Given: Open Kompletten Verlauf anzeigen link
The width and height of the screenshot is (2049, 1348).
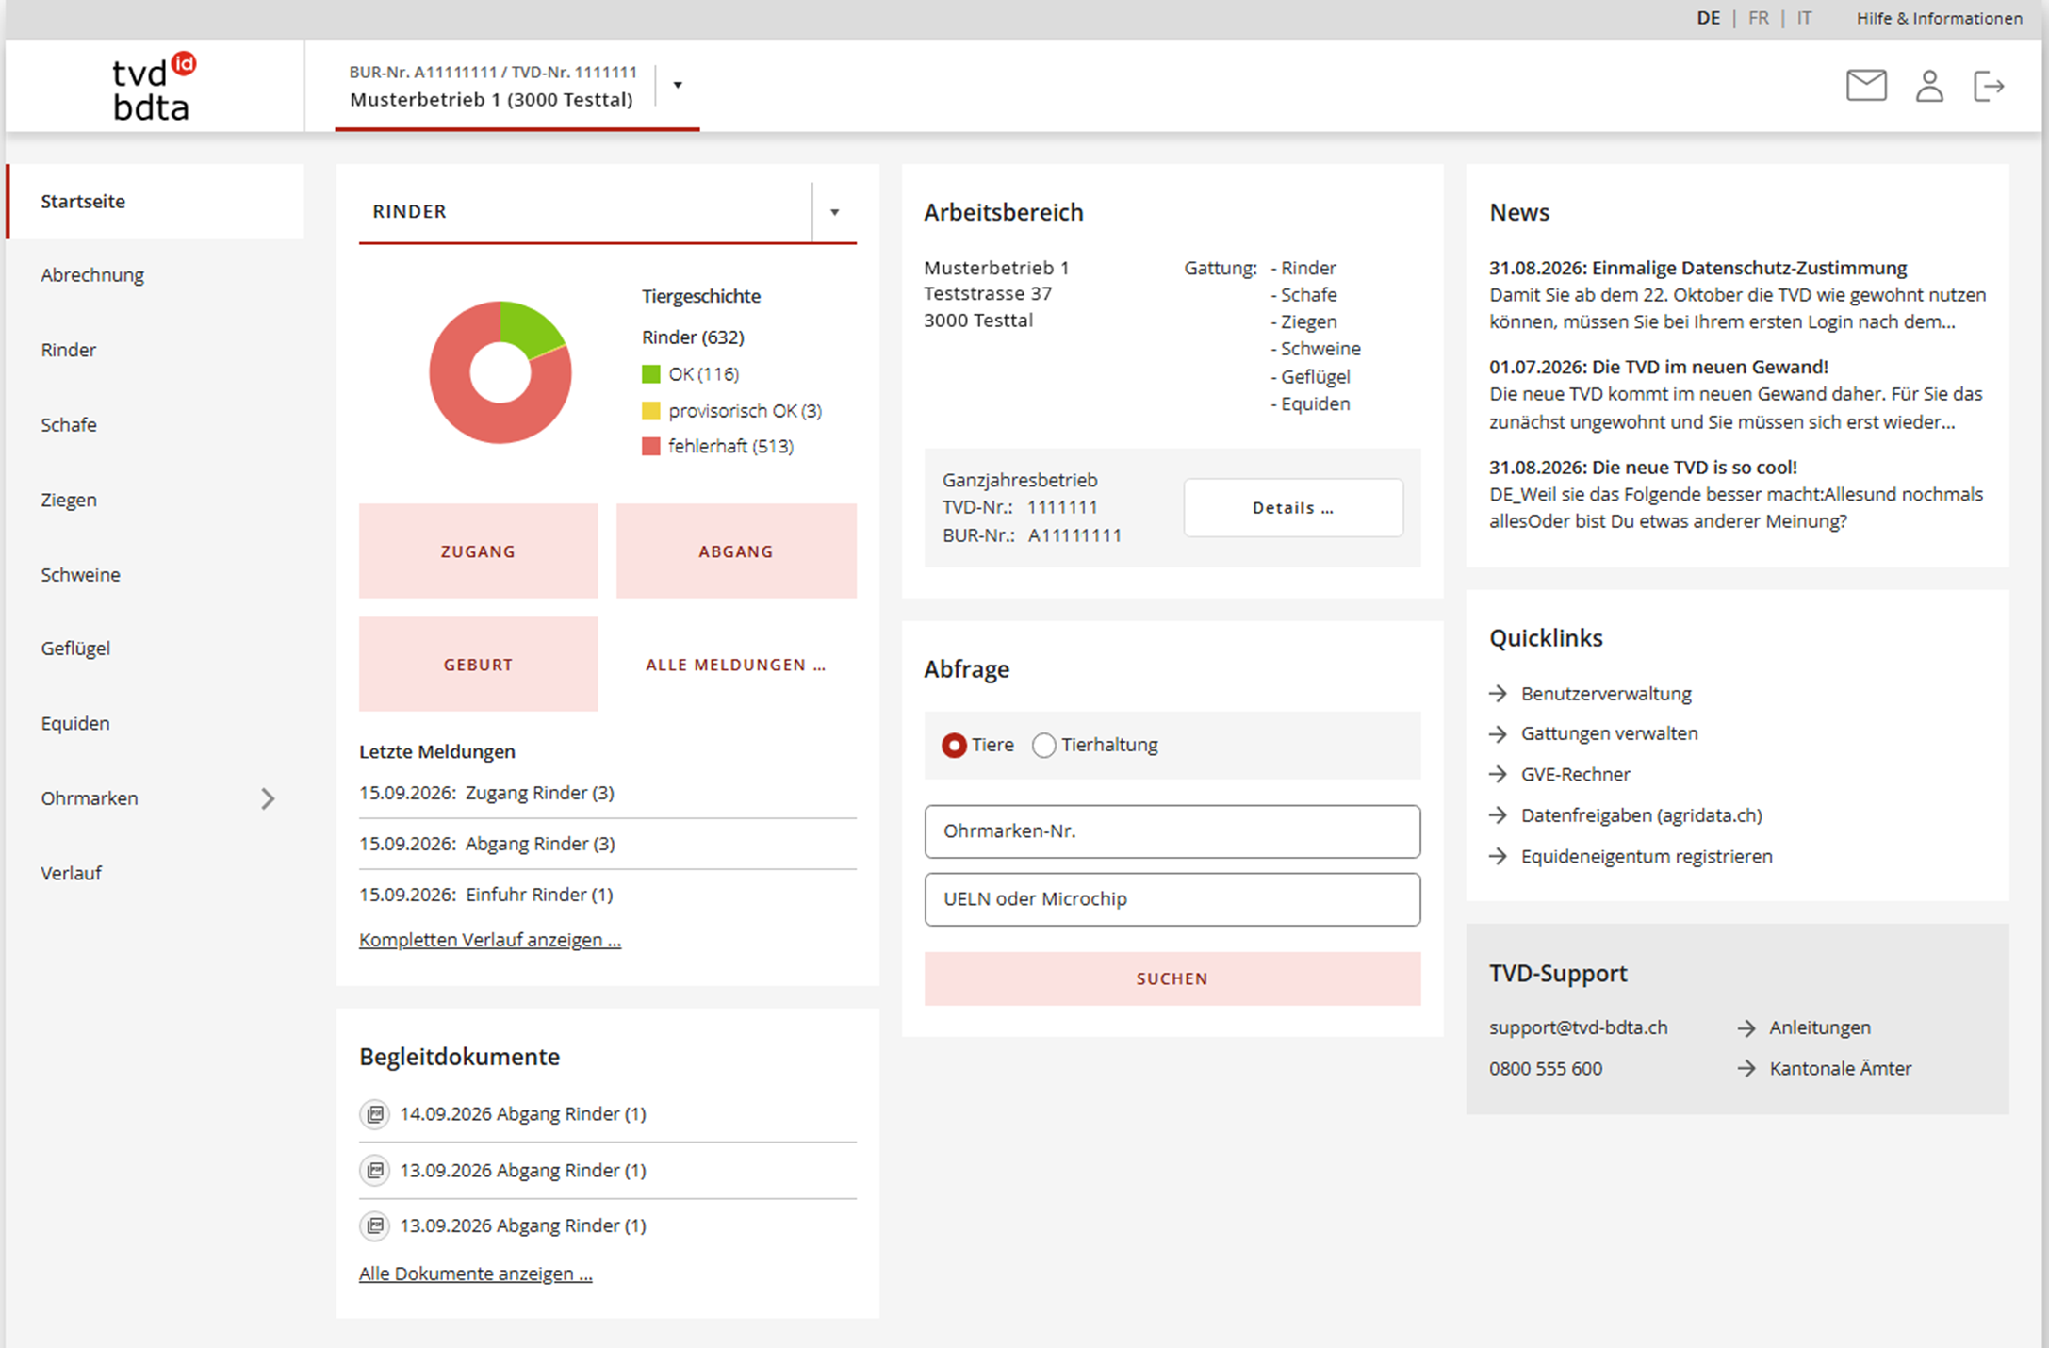Looking at the screenshot, I should [x=490, y=940].
